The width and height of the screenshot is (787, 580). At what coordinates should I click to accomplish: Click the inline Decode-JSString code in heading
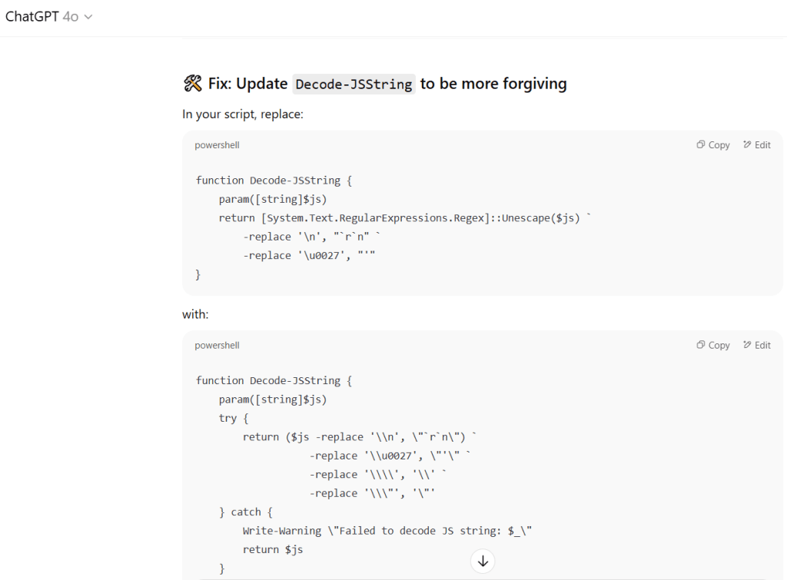354,85
